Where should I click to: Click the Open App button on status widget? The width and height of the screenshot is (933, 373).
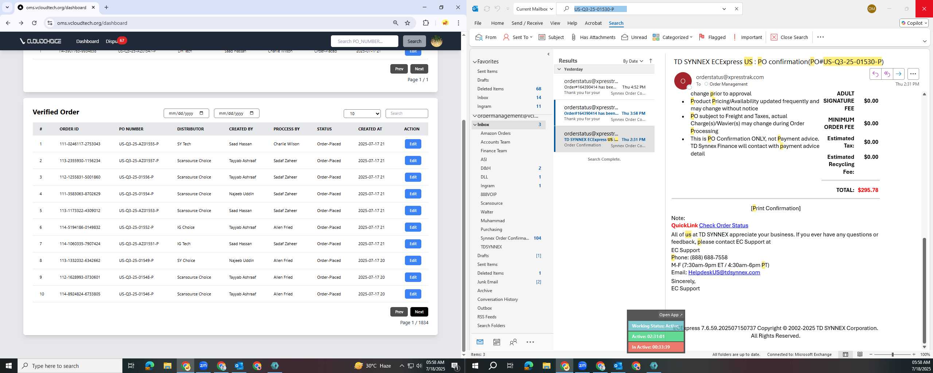pyautogui.click(x=670, y=315)
